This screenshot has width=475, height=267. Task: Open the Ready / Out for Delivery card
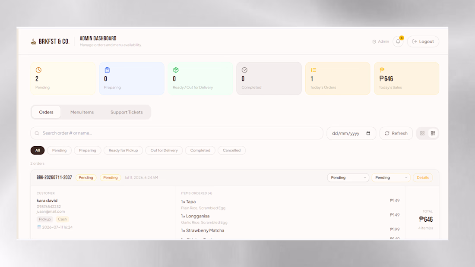pyautogui.click(x=200, y=79)
